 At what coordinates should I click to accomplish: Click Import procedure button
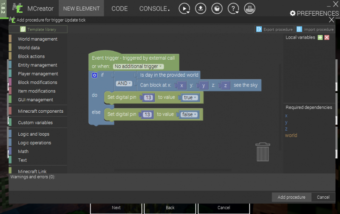click(x=315, y=29)
